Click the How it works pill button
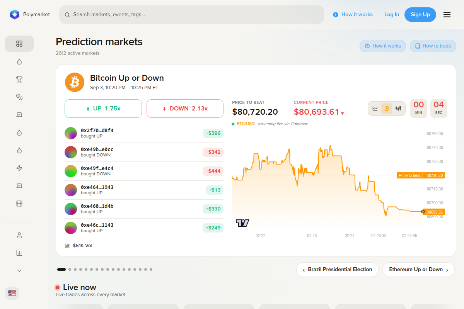 (x=383, y=46)
